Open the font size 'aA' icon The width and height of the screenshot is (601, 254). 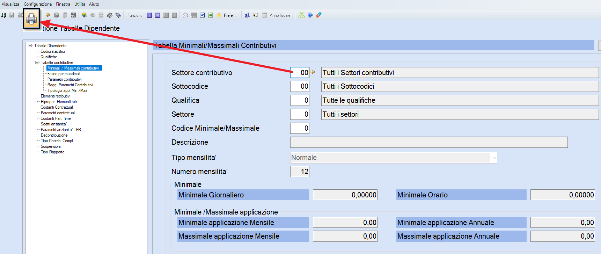pos(247,15)
